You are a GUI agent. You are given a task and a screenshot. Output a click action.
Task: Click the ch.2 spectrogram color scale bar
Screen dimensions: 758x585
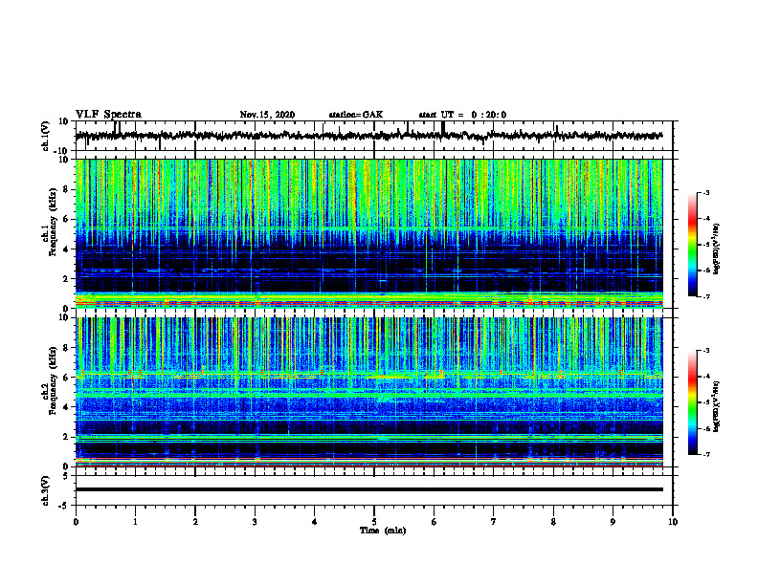point(692,402)
